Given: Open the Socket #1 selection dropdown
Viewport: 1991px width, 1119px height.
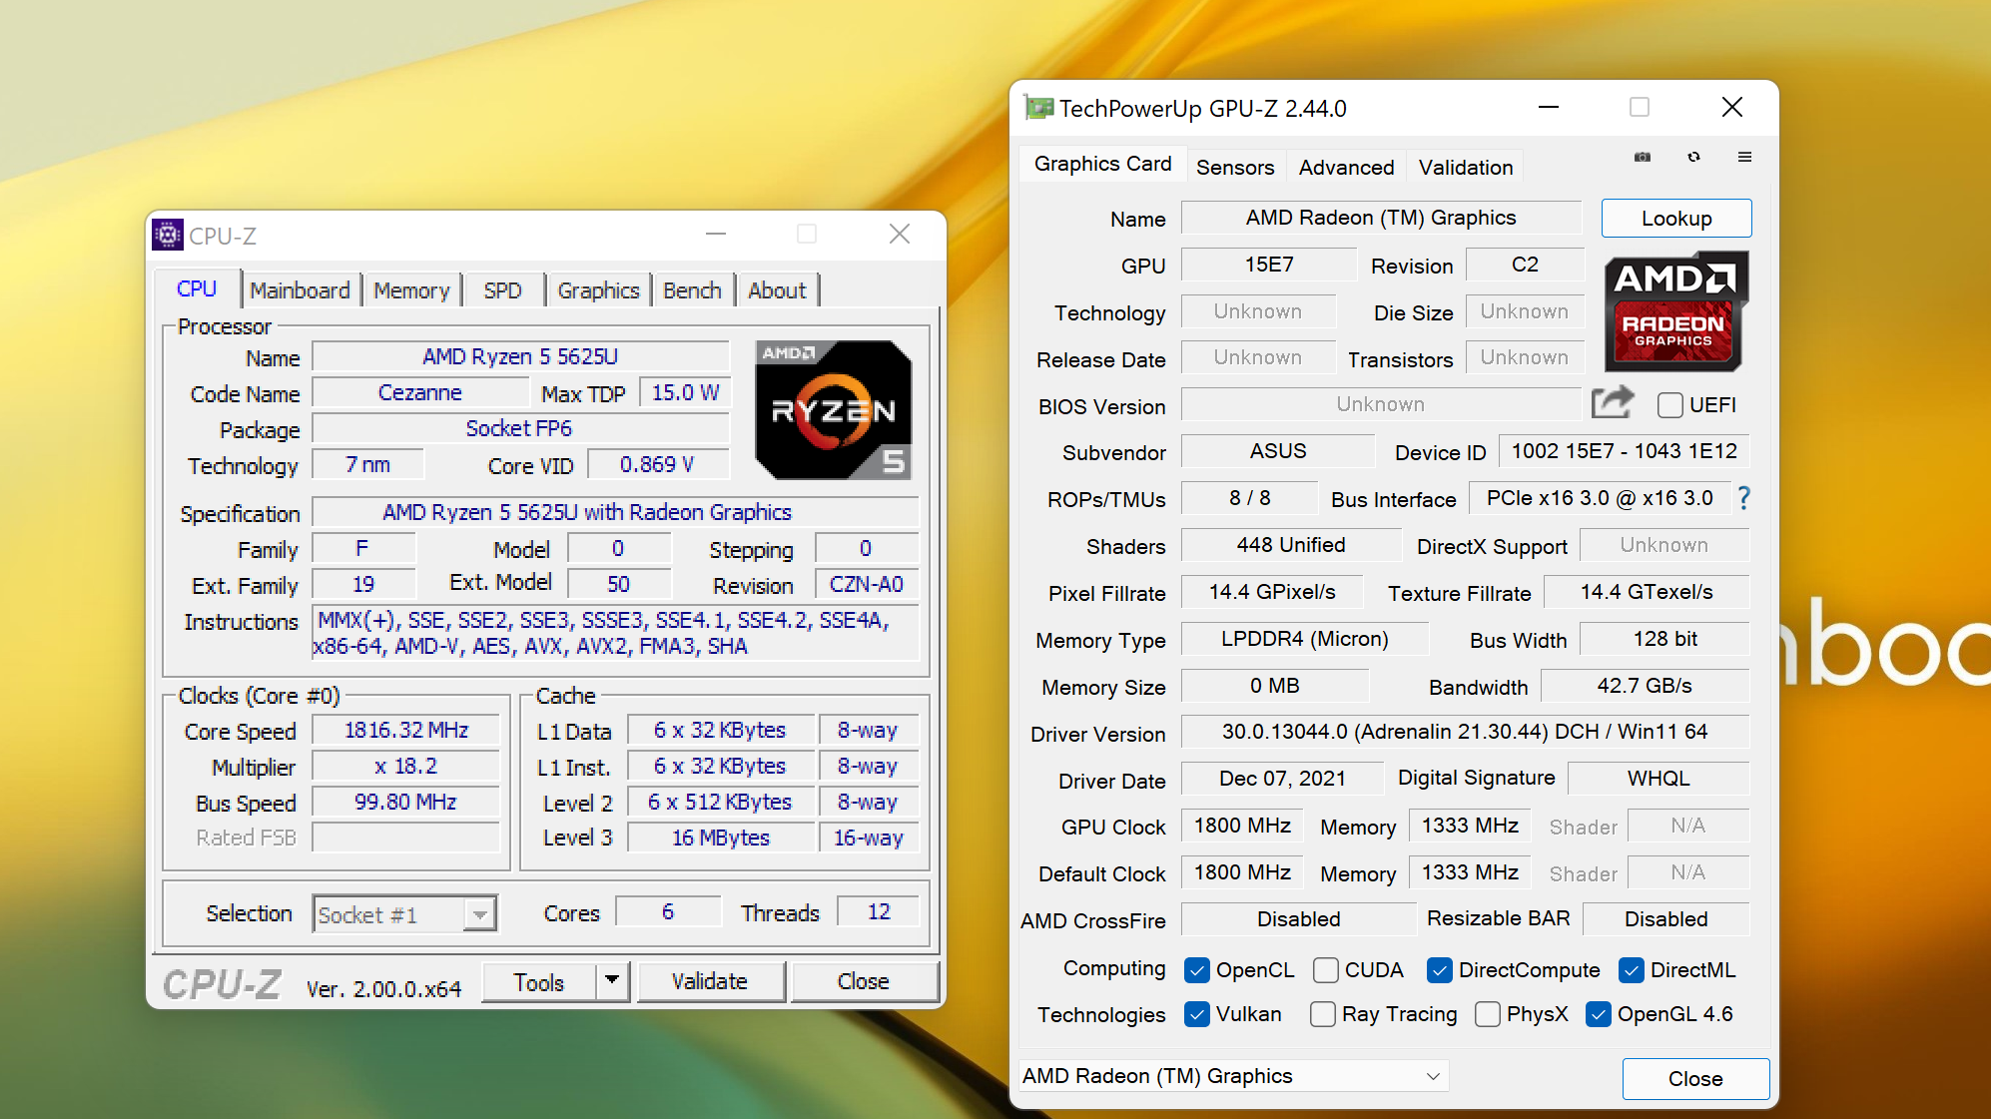Looking at the screenshot, I should pyautogui.click(x=405, y=914).
